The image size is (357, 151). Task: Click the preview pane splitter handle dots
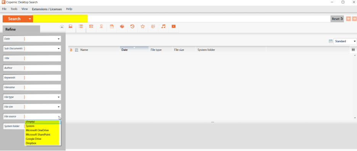coord(212,122)
